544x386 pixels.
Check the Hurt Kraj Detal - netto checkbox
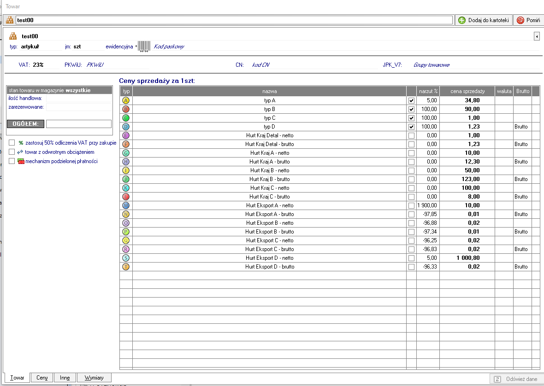pos(411,135)
